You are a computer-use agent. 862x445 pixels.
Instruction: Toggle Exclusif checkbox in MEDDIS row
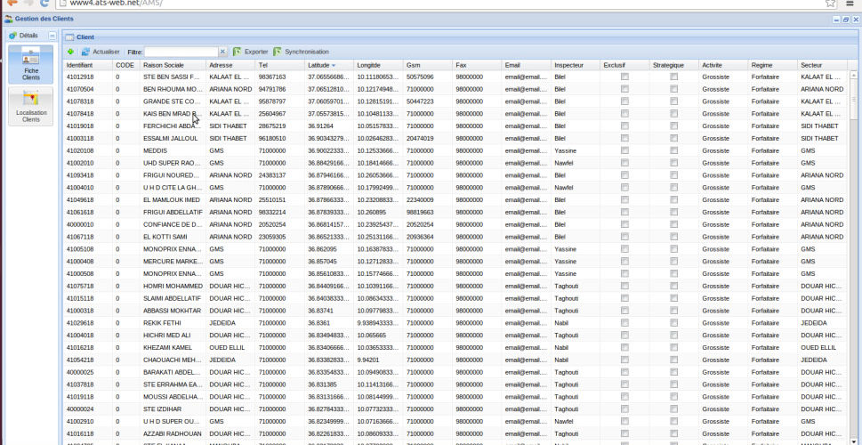tap(624, 151)
